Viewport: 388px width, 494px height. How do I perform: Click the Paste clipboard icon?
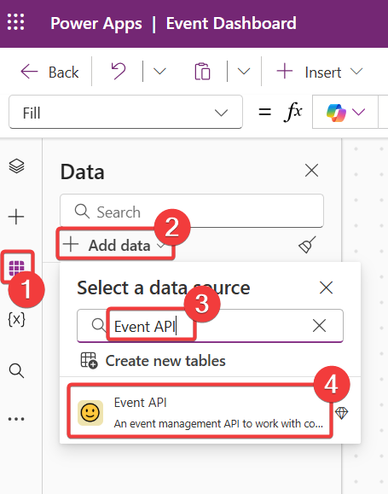[x=202, y=72]
